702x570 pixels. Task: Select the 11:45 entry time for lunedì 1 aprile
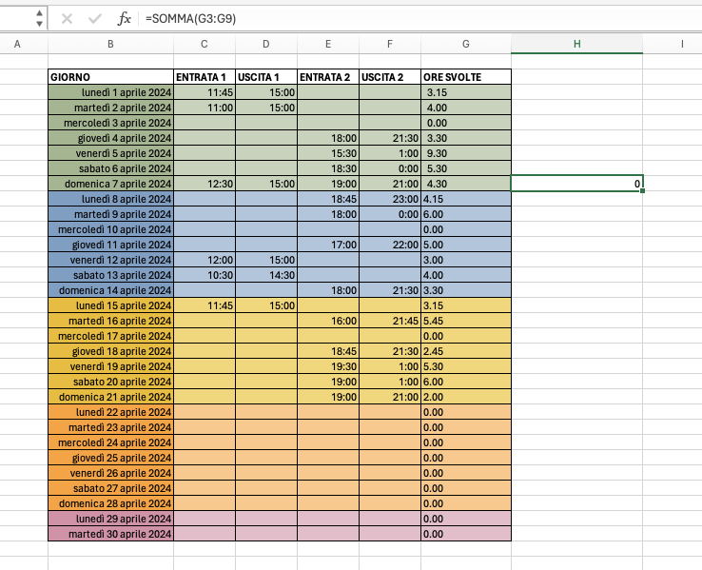(x=205, y=92)
